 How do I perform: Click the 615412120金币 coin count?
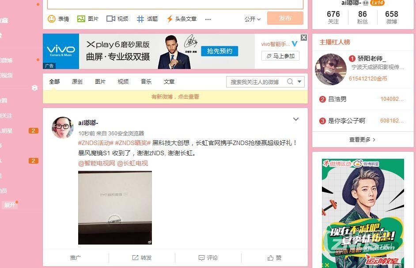tap(368, 78)
